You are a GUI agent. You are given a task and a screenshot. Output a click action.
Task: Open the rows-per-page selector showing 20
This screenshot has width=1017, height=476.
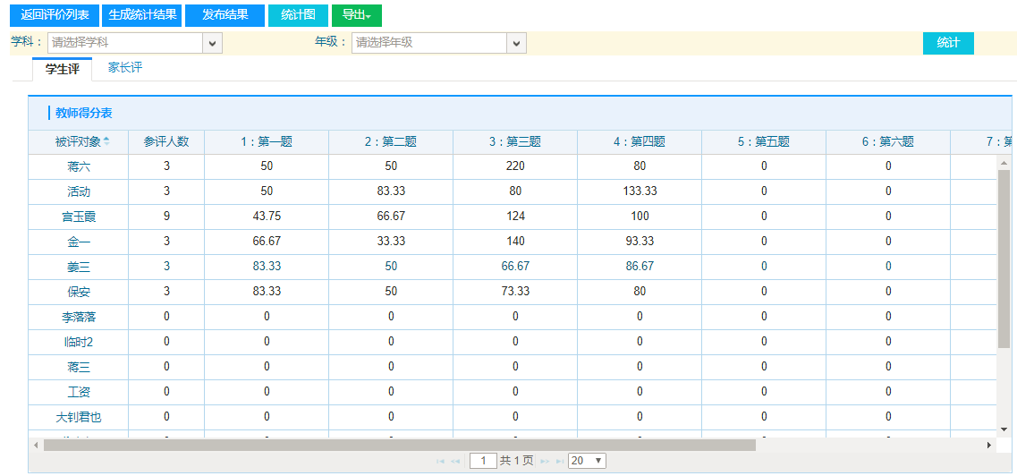587,461
